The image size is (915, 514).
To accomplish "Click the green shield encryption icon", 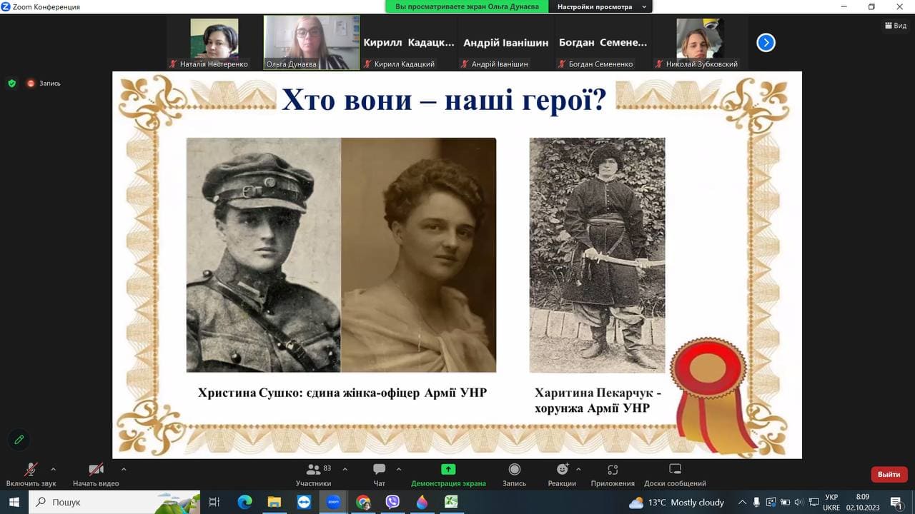I will pos(11,83).
